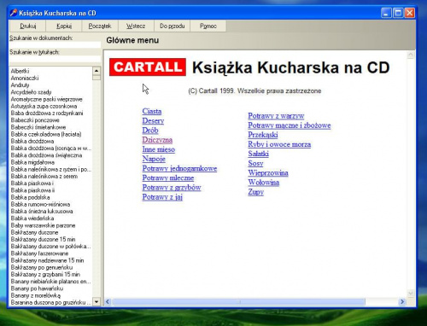Click the horizontal scrollbar right arrow
The width and height of the screenshot is (427, 326).
[x=402, y=301]
